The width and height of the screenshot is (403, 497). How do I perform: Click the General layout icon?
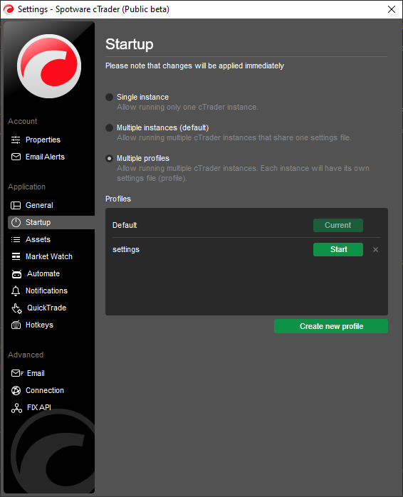pos(16,205)
